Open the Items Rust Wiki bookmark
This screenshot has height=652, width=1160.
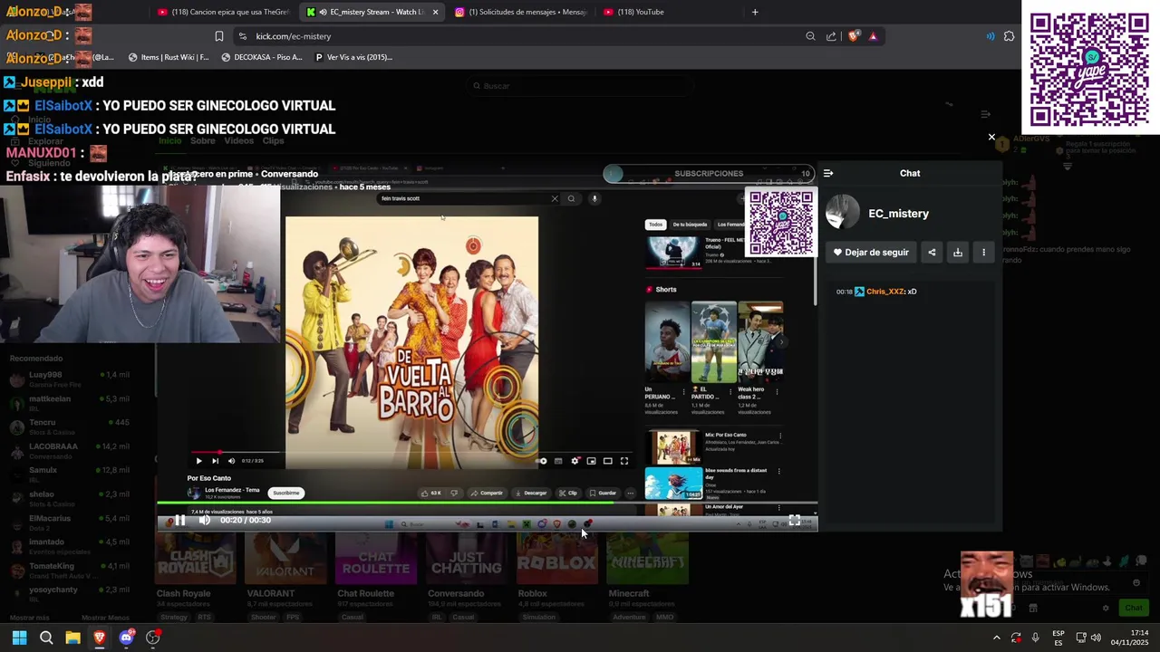click(169, 57)
